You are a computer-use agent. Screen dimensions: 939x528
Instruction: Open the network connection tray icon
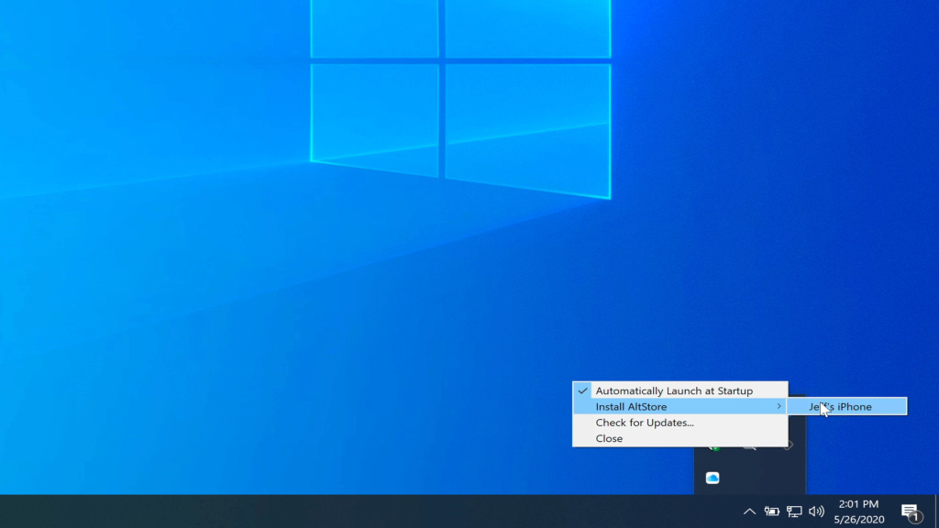tap(794, 511)
